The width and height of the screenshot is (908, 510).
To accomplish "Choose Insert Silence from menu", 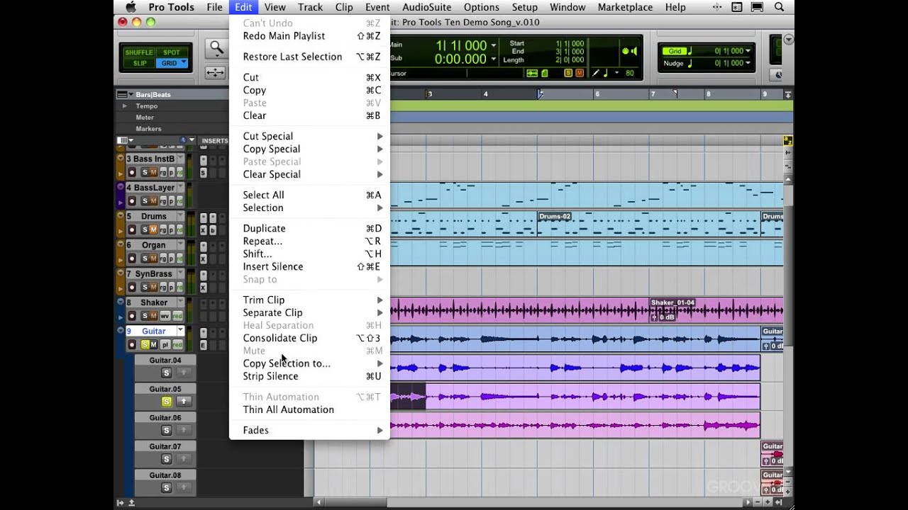I will click(x=273, y=266).
